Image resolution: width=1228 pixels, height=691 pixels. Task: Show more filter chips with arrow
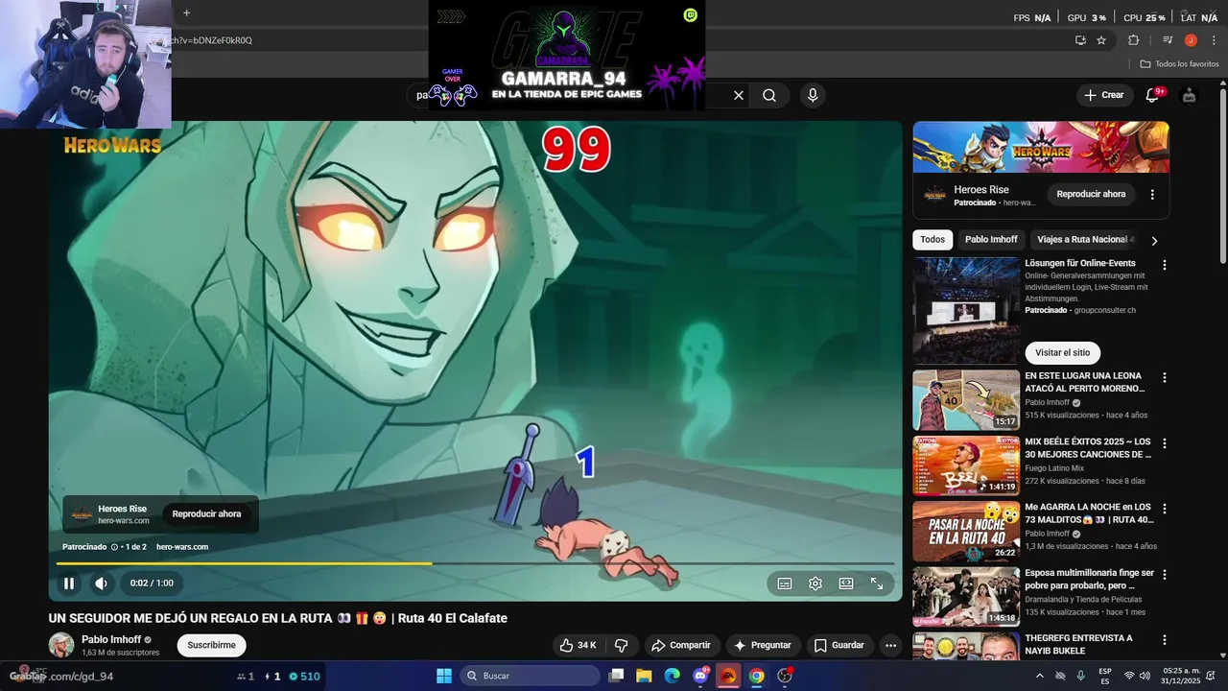(x=1154, y=241)
